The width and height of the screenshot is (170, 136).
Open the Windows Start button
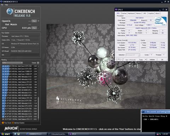click(x=6, y=134)
